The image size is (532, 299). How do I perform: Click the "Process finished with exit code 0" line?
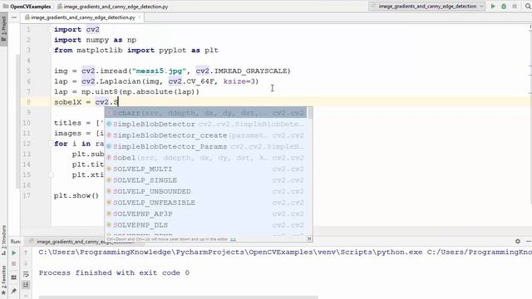pos(114,273)
